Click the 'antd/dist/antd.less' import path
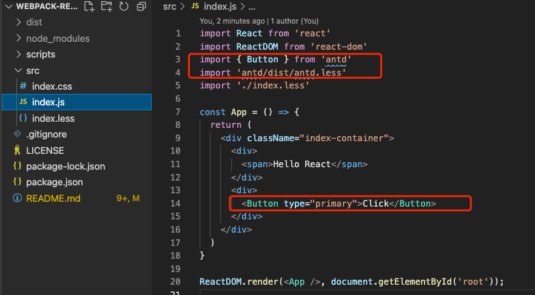The height and width of the screenshot is (295, 535). pyautogui.click(x=291, y=73)
